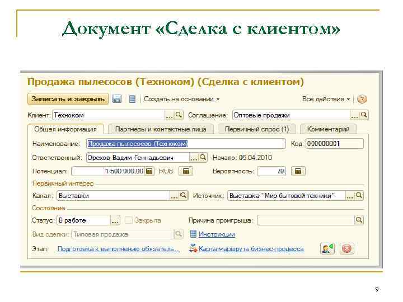Switch to the Партнеры и контактные лица tab
Viewport: 403px width, 302px height.
point(161,129)
